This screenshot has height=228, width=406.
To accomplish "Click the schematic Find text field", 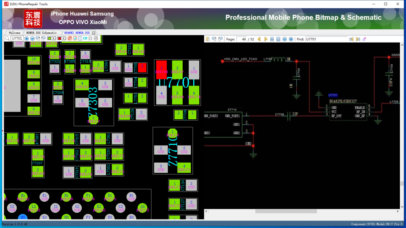I will point(326,39).
